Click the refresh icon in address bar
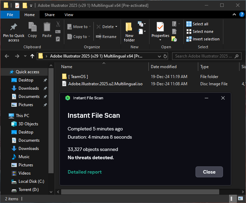246x203 pixels. 165,56
